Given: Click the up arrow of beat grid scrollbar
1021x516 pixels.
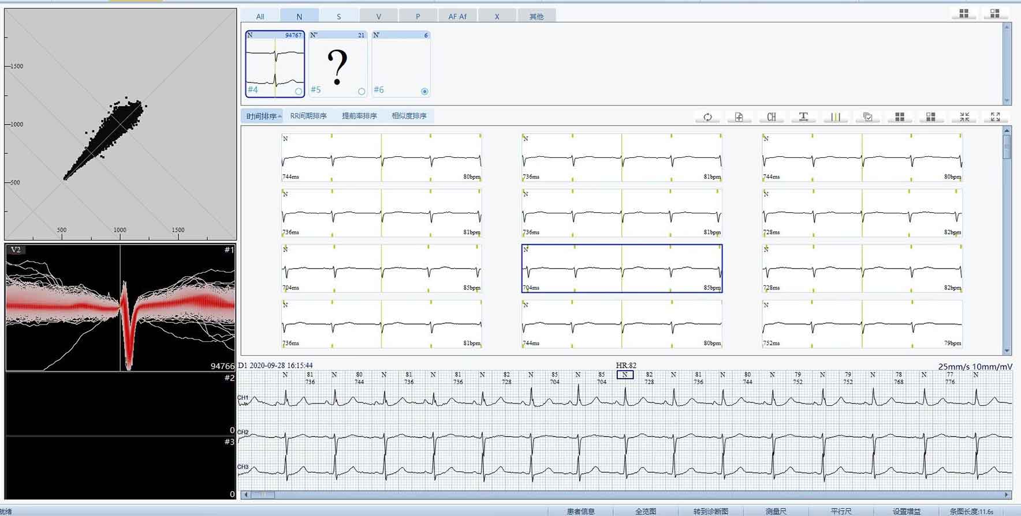Looking at the screenshot, I should (1007, 131).
